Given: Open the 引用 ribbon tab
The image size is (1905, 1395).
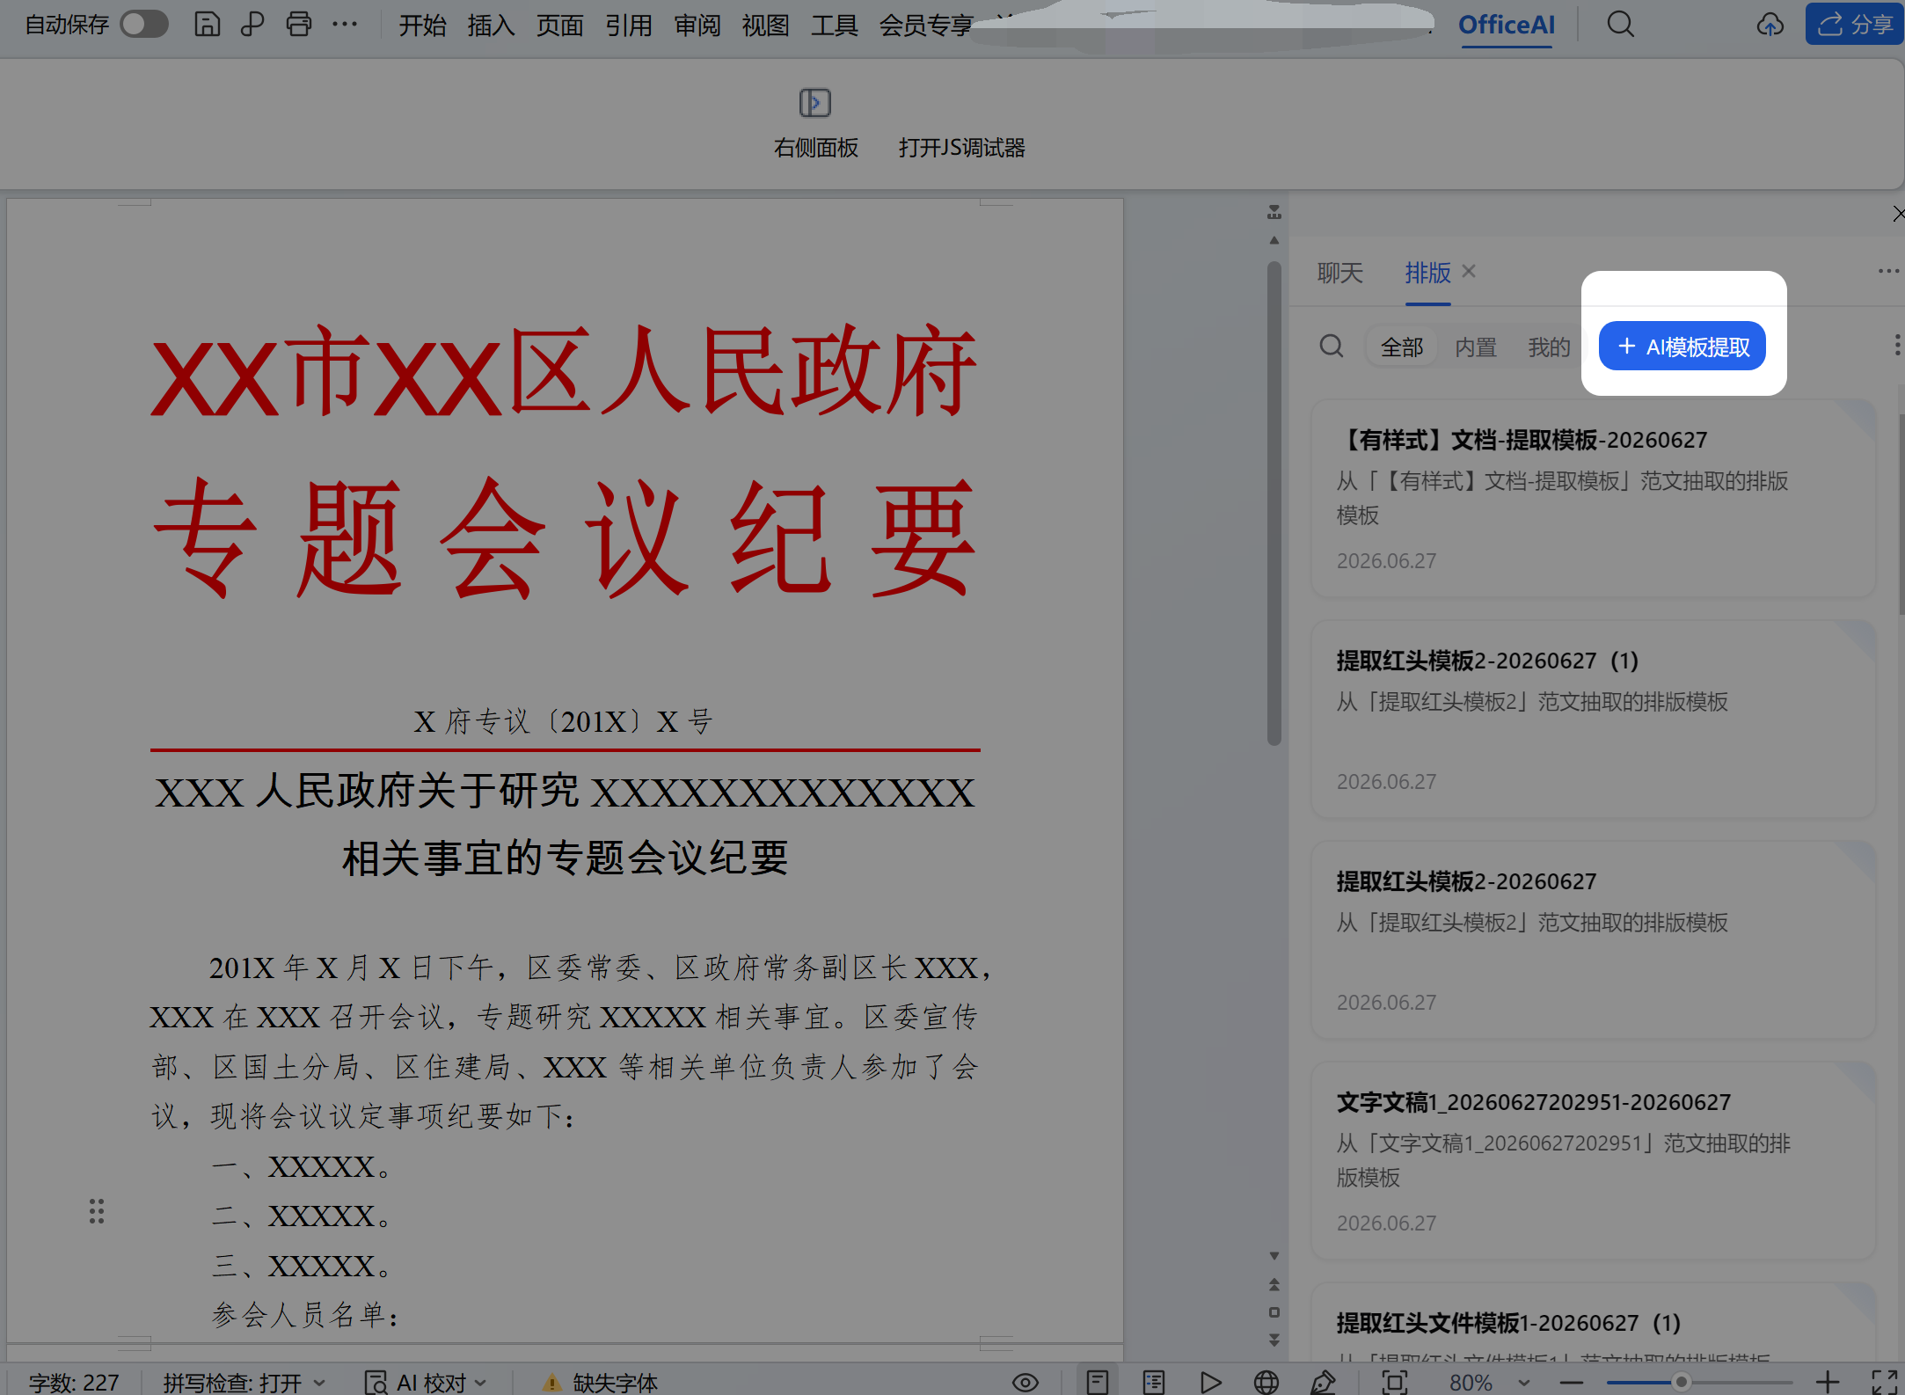Looking at the screenshot, I should [628, 26].
